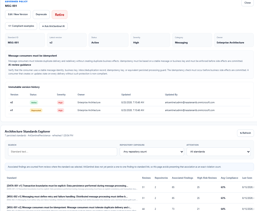Click the Deprecate button

coord(41,14)
